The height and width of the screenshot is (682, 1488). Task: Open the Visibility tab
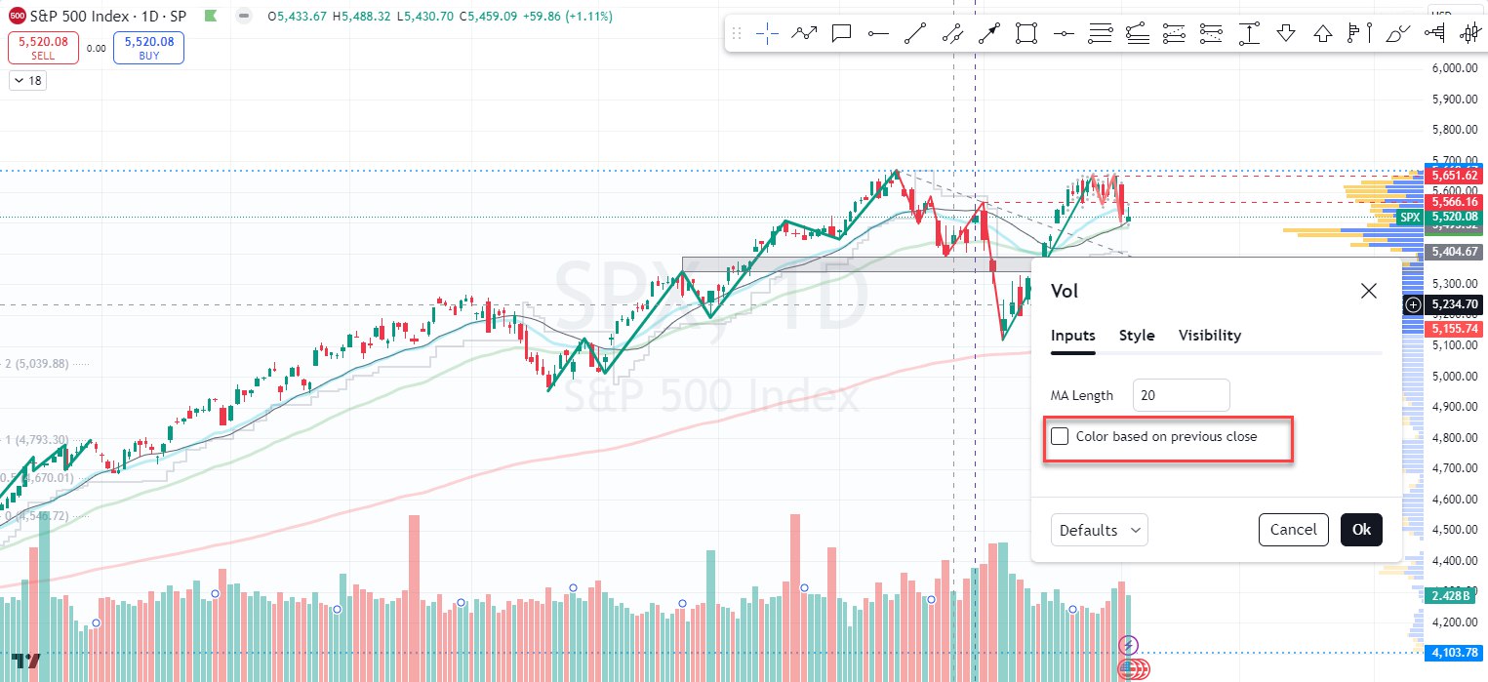point(1209,336)
